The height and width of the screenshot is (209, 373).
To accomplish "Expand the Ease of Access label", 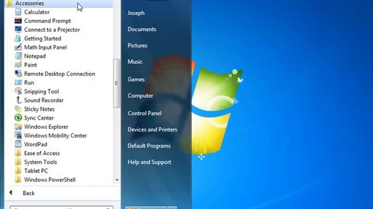I will pyautogui.click(x=42, y=153).
